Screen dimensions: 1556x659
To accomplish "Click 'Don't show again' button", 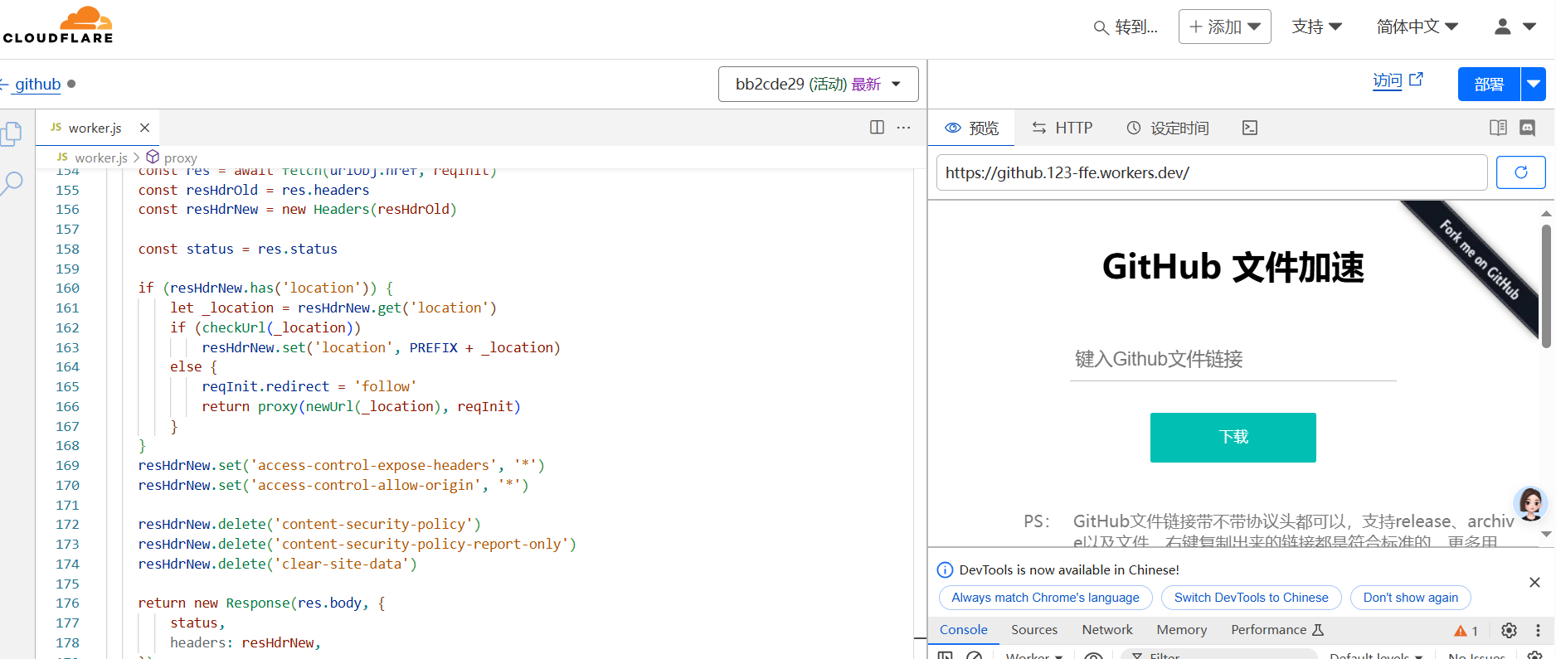I will pyautogui.click(x=1410, y=598).
